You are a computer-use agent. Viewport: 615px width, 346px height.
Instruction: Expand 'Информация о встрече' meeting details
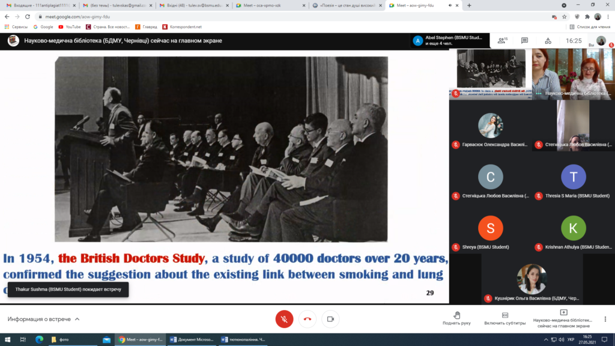click(44, 319)
